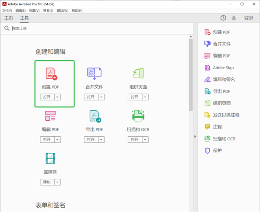Viewport: 260px width, 212px height.
Task: Click 打开 button under 扫描和 OCR
Action: click(135, 139)
